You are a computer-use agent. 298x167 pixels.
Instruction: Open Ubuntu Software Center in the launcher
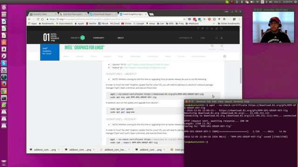[x=4, y=42]
